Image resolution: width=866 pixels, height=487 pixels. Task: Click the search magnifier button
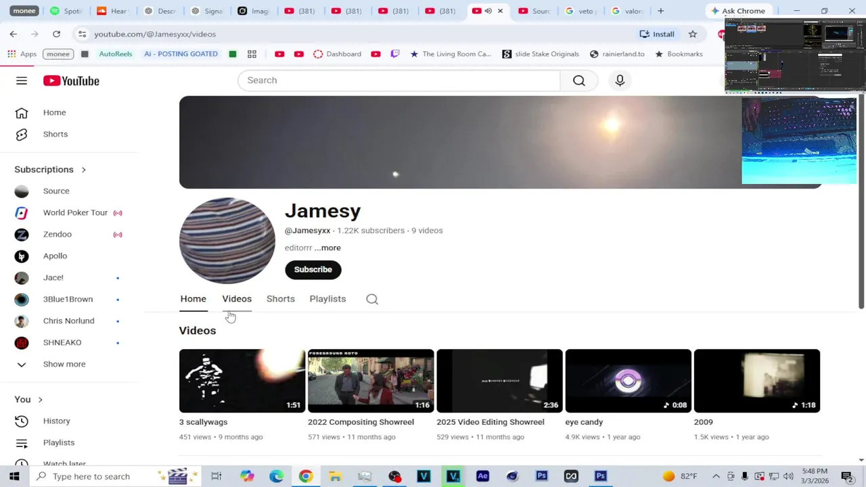click(x=579, y=80)
